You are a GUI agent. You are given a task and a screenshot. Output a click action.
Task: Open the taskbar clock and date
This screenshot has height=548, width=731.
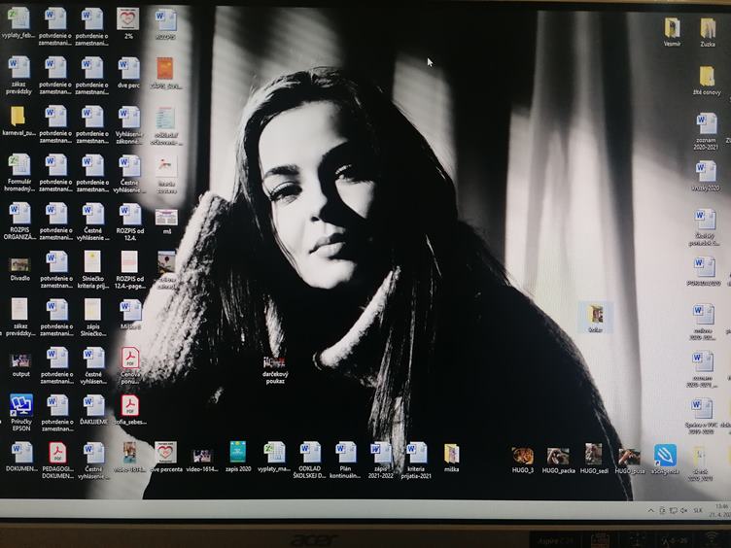pos(720,510)
